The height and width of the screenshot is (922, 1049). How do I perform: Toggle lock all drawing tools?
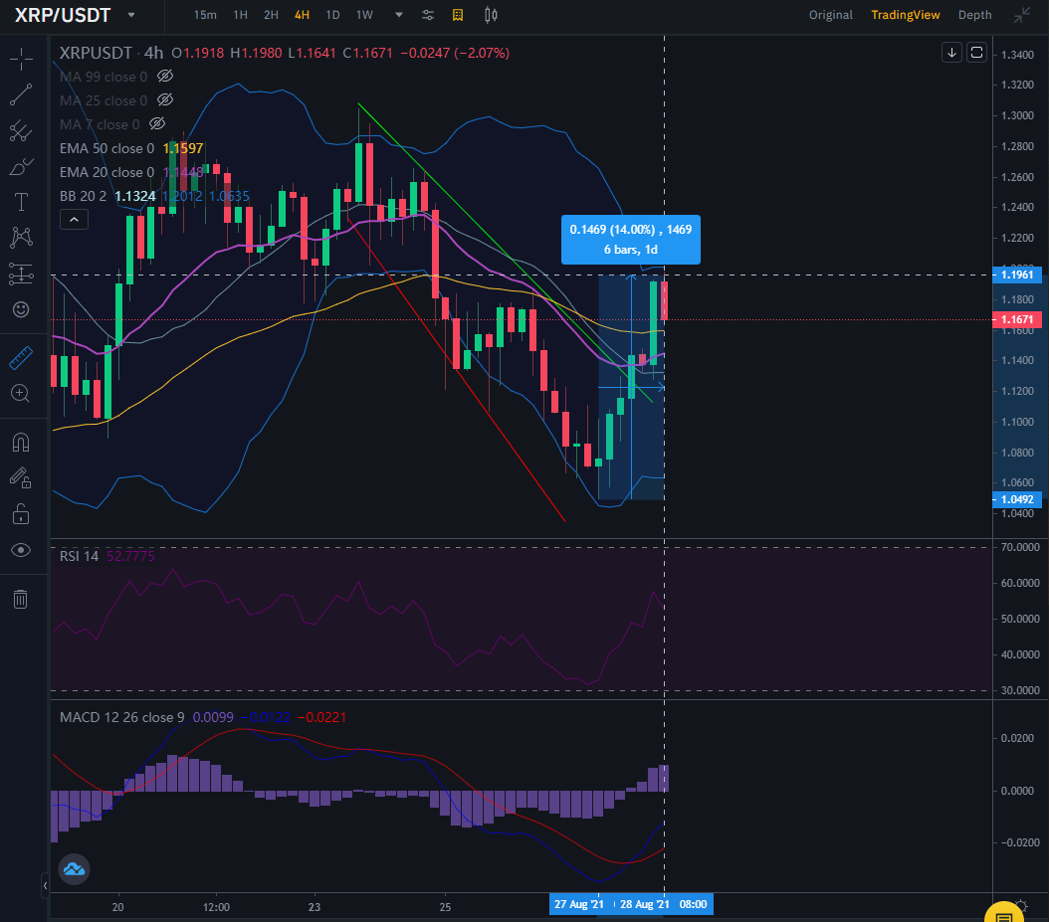point(21,514)
